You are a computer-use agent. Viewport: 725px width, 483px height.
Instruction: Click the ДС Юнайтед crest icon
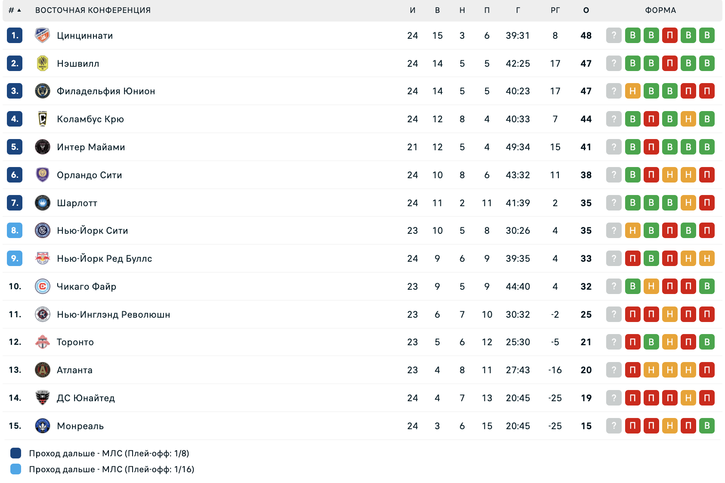tap(42, 398)
